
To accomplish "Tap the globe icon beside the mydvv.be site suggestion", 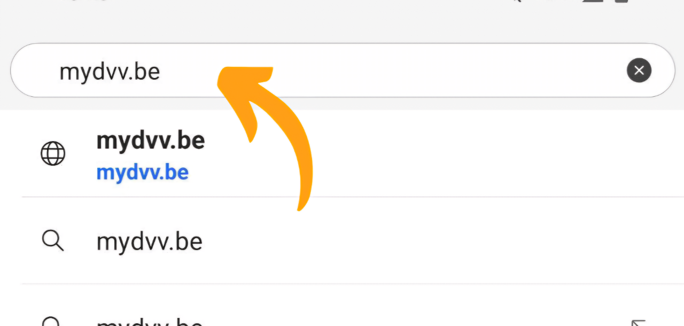I will [x=53, y=154].
